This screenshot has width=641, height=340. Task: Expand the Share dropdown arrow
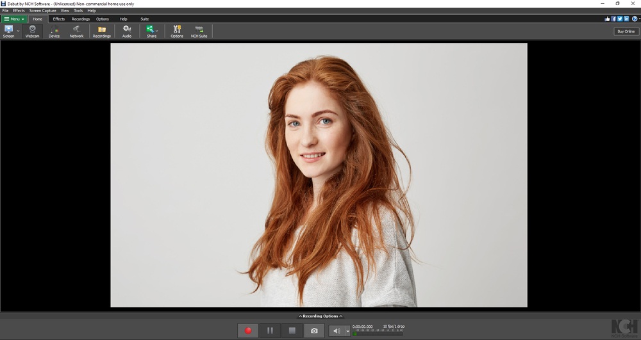pyautogui.click(x=157, y=31)
